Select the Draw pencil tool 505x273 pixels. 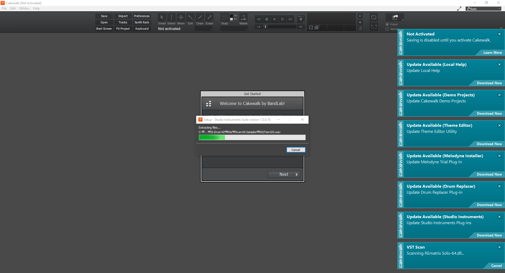200,18
